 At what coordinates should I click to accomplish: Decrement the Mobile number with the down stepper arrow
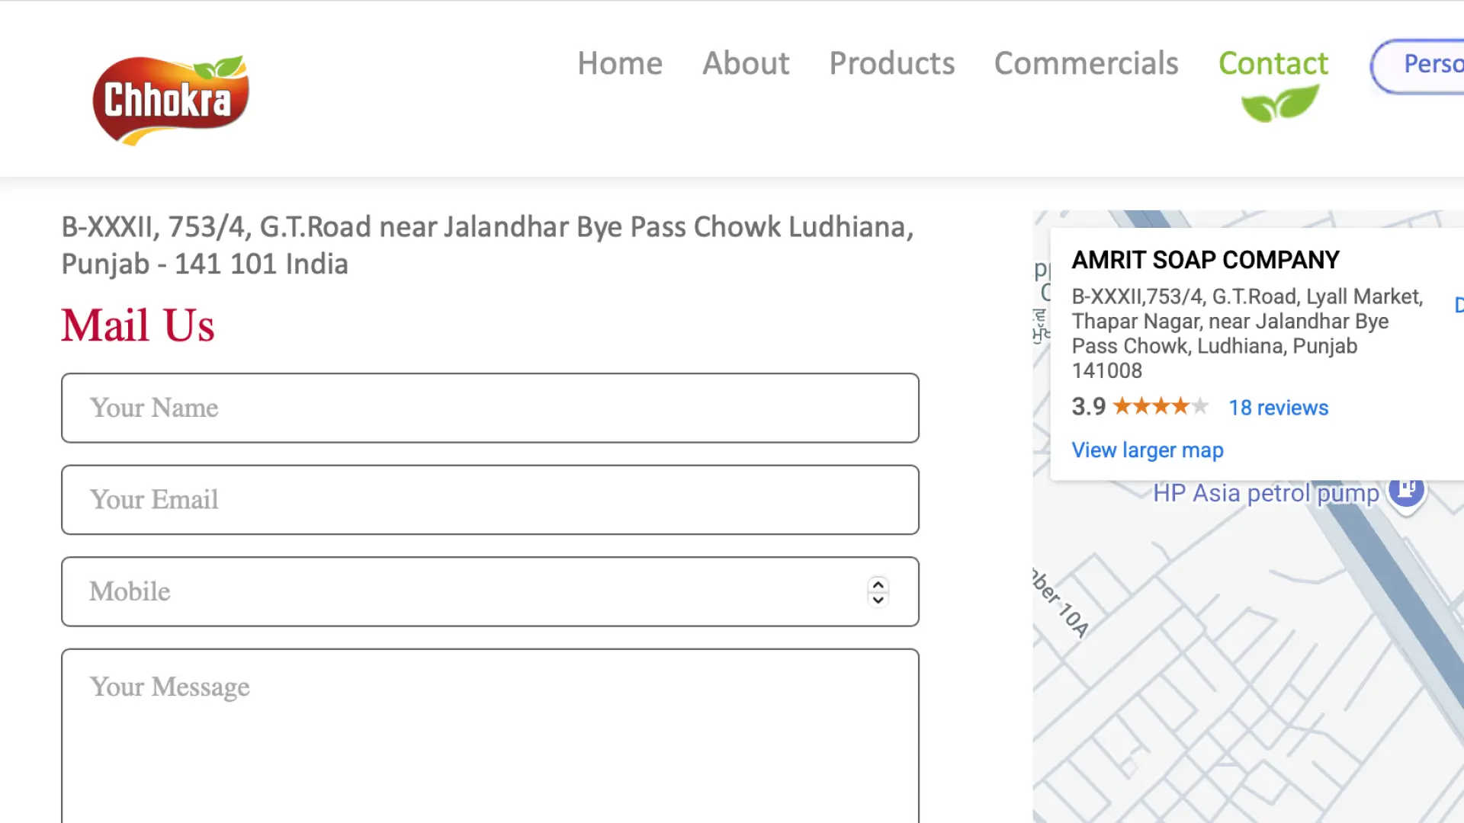[x=878, y=600]
